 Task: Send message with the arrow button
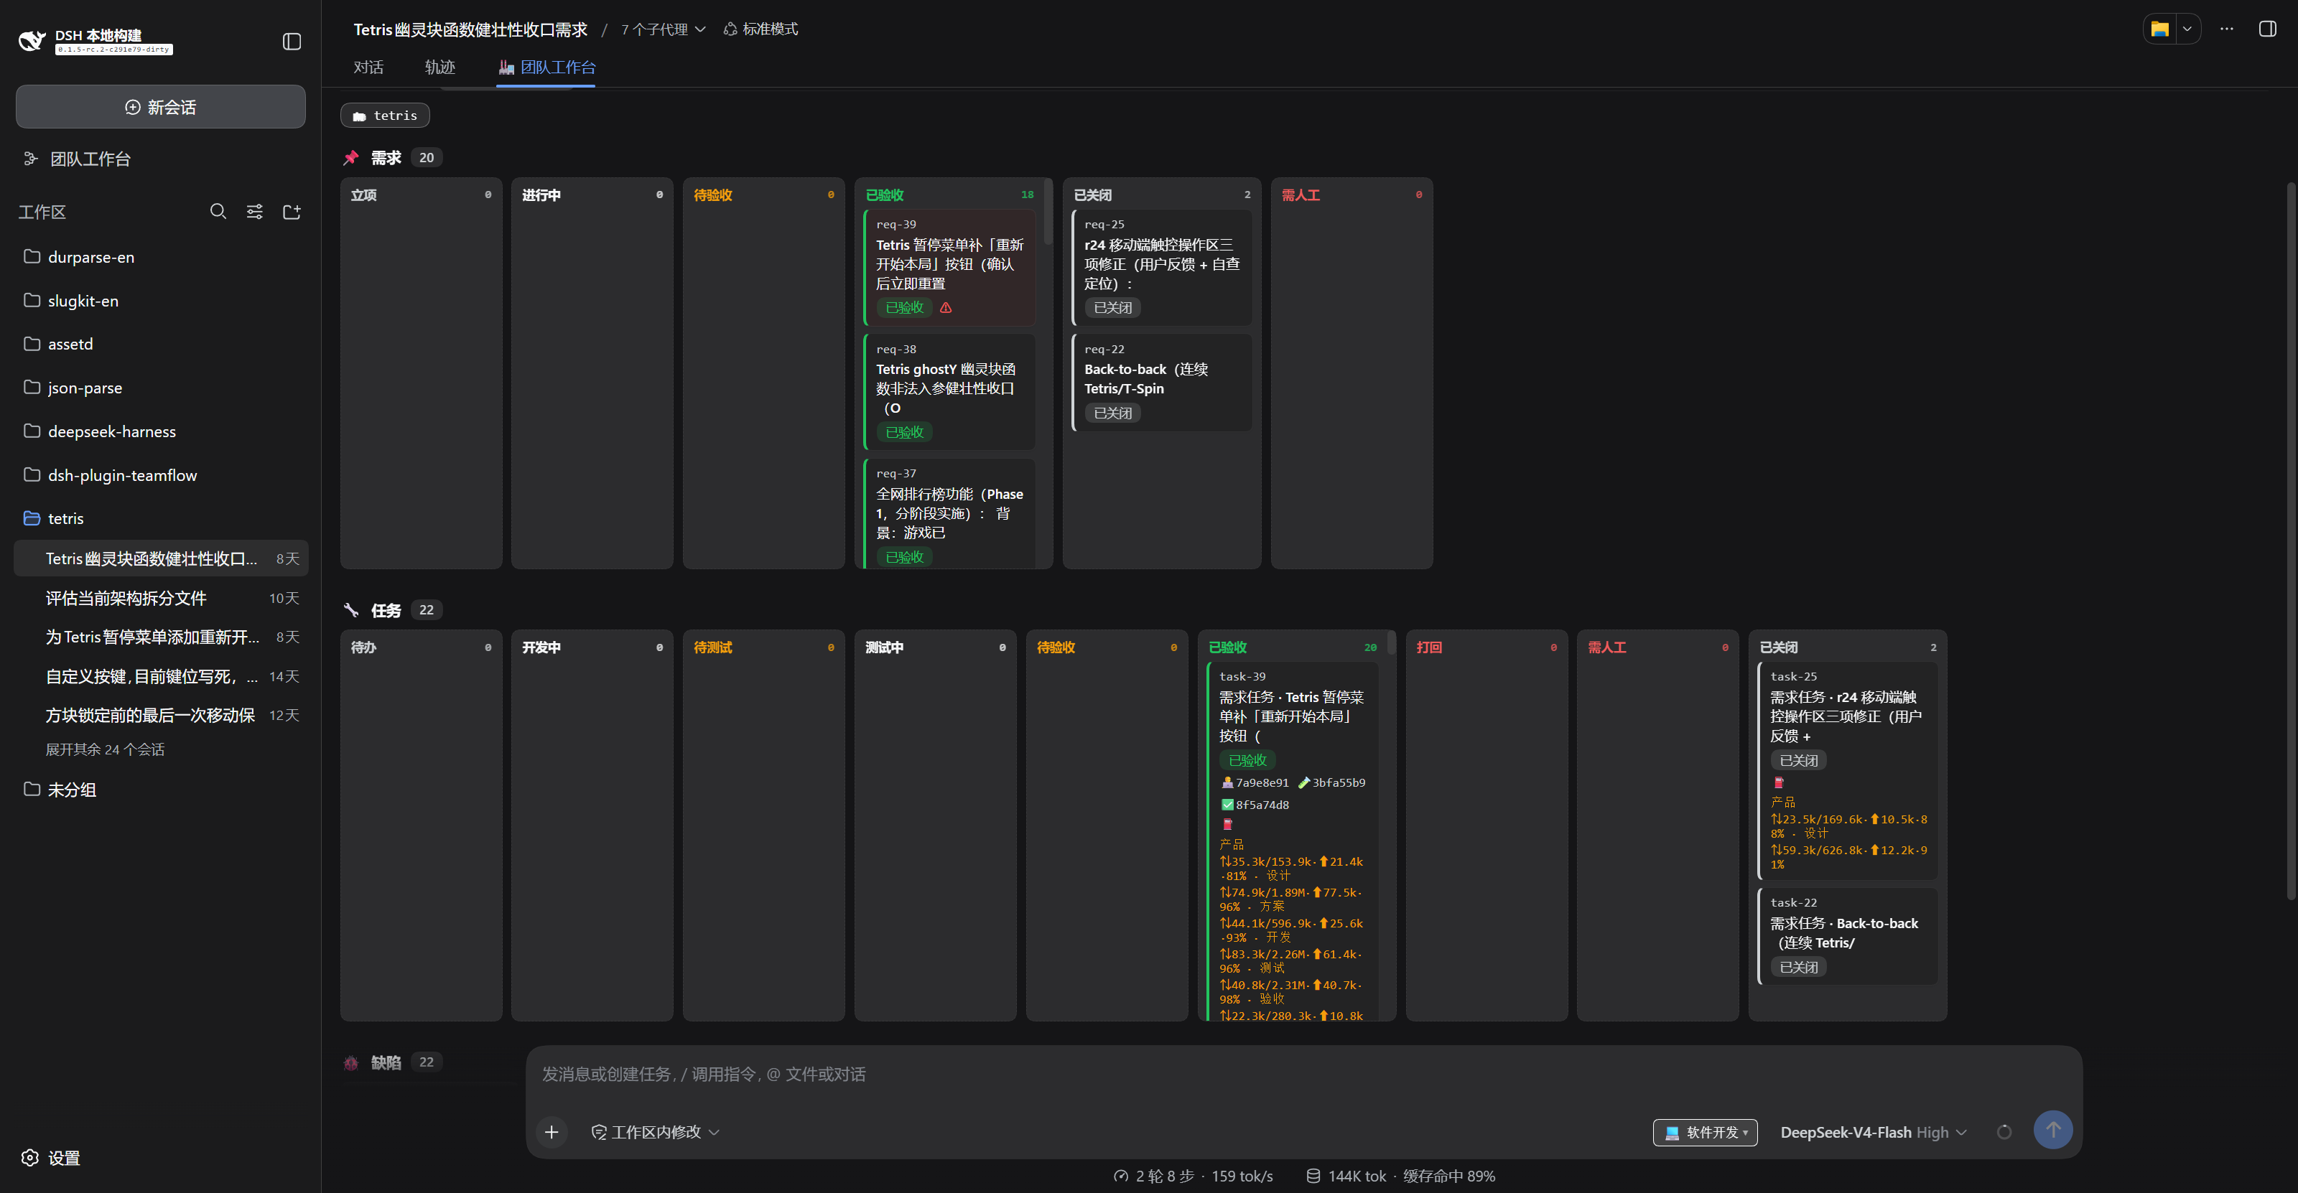pyautogui.click(x=2052, y=1130)
